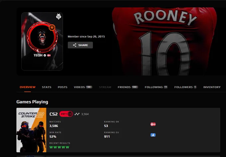Click the Share button
Image resolution: width=226 pixels, height=157 pixels.
click(80, 45)
